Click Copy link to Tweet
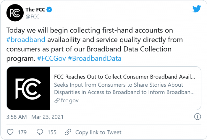Screen dimensions: 207x140 (x=98, y=132)
